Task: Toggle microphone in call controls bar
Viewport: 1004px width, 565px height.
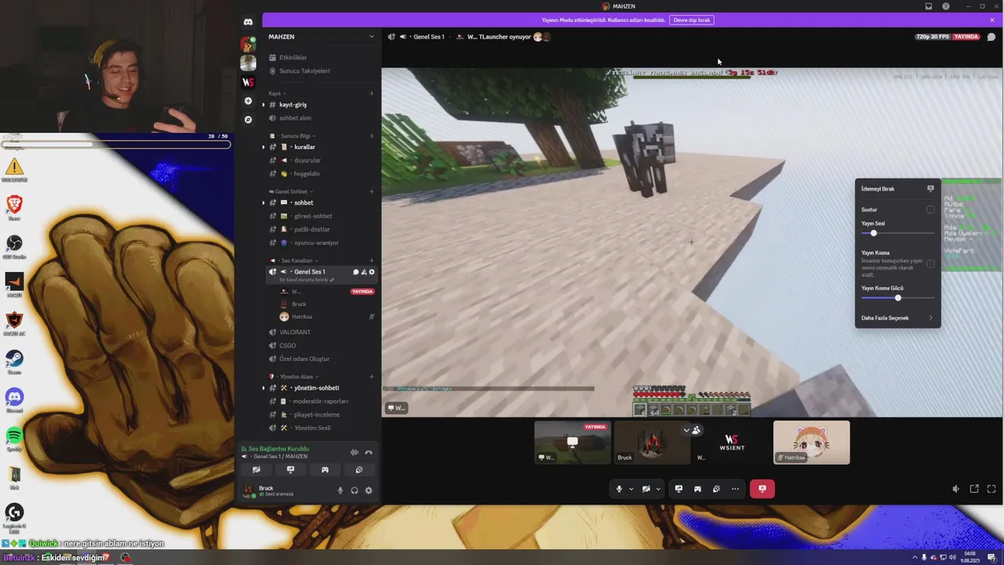Action: click(619, 489)
